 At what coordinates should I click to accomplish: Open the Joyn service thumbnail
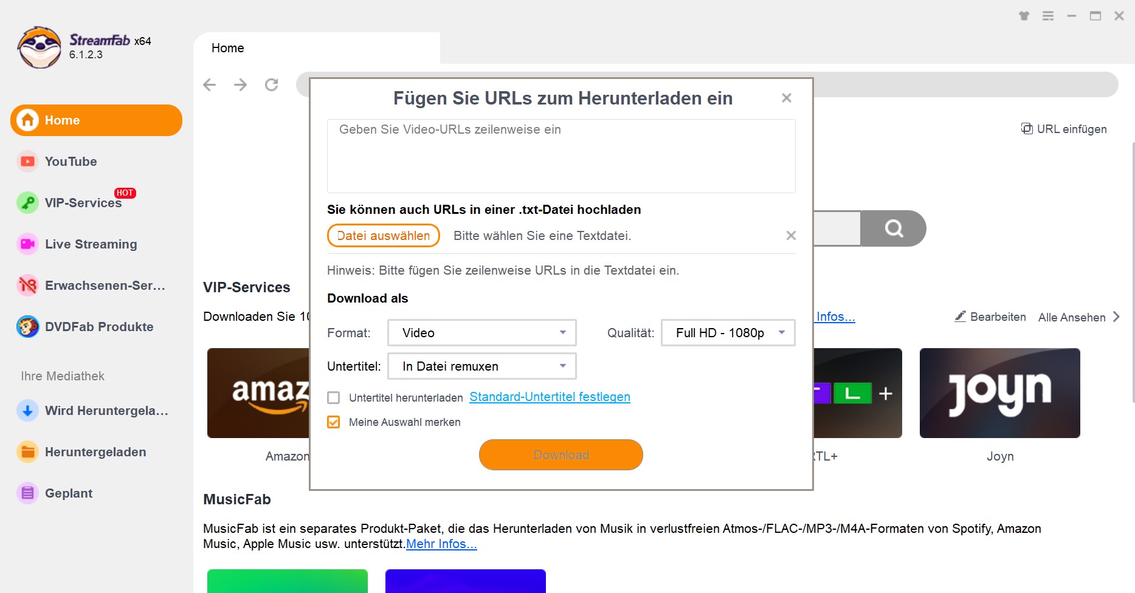[x=1000, y=393]
